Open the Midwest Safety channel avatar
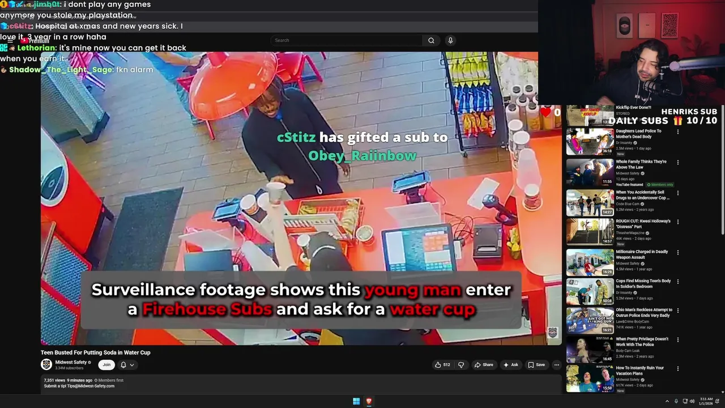 pos(46,364)
